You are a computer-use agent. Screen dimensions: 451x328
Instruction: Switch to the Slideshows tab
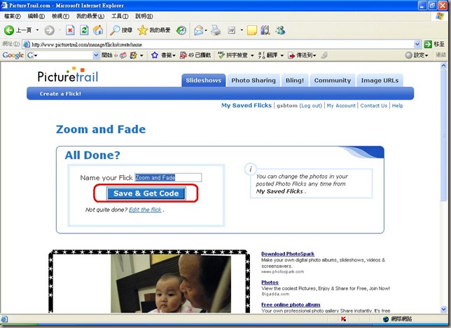tap(204, 81)
